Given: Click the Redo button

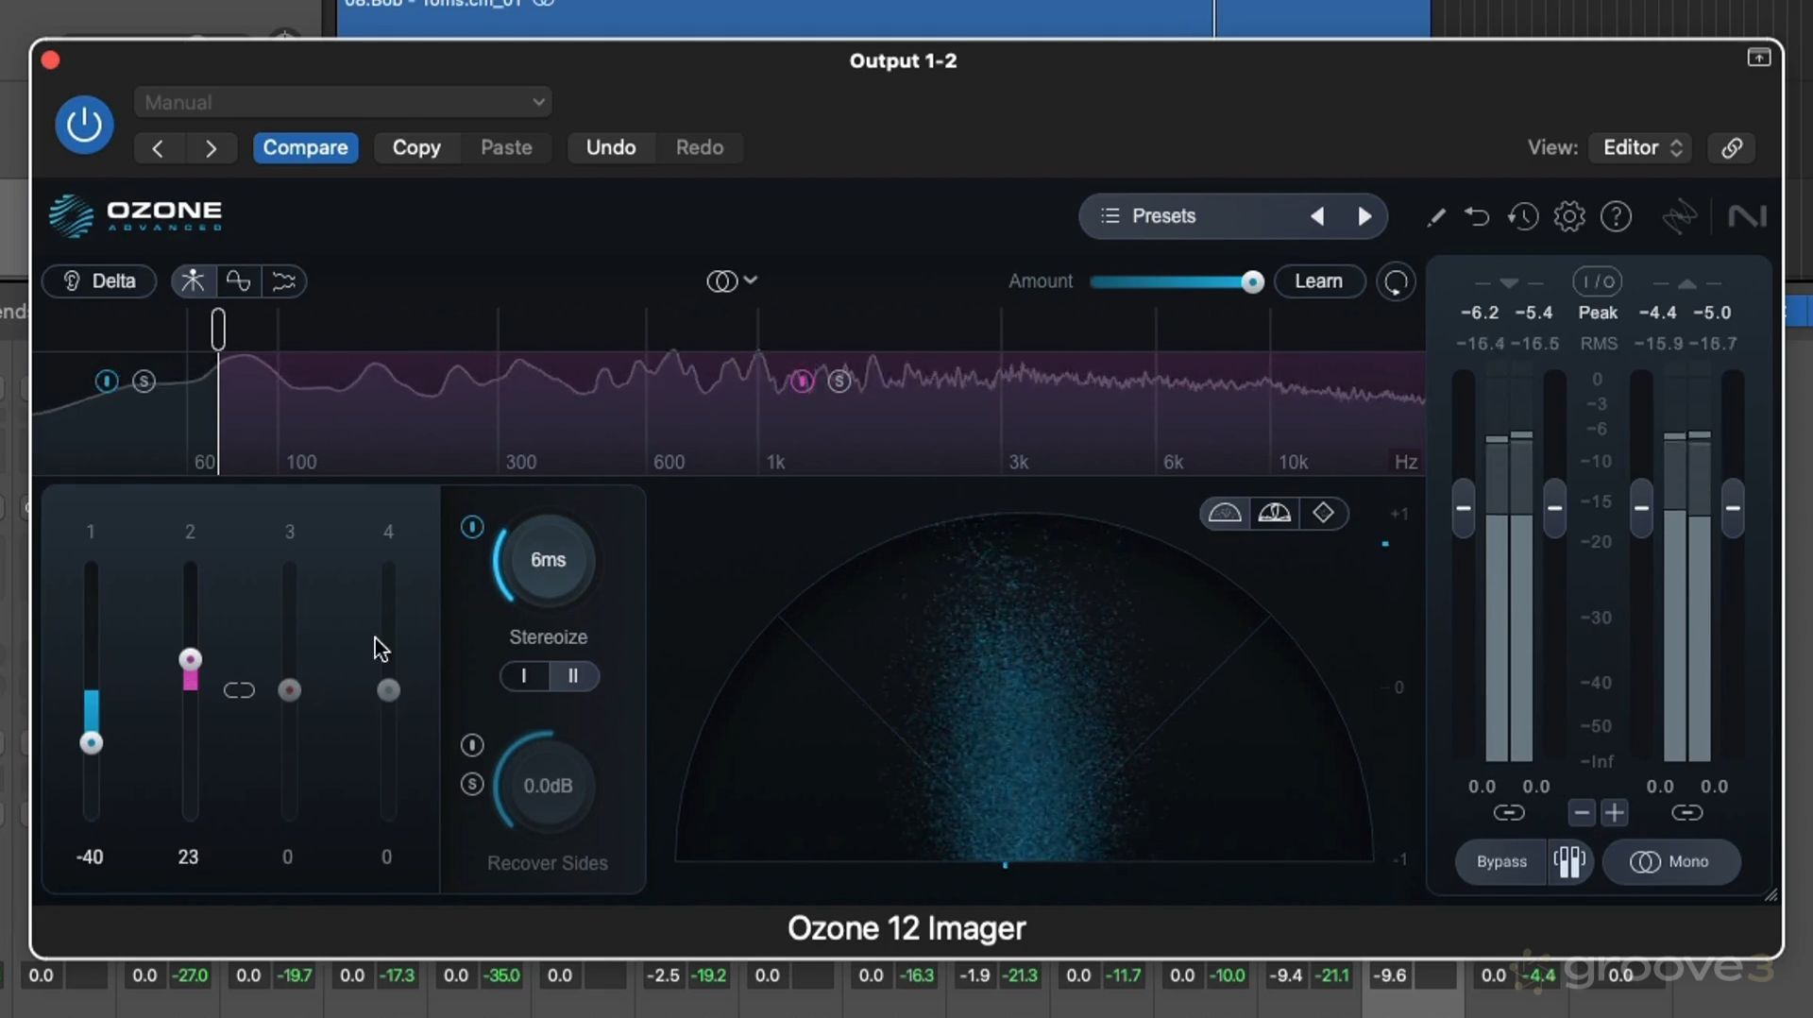Looking at the screenshot, I should [x=700, y=147].
